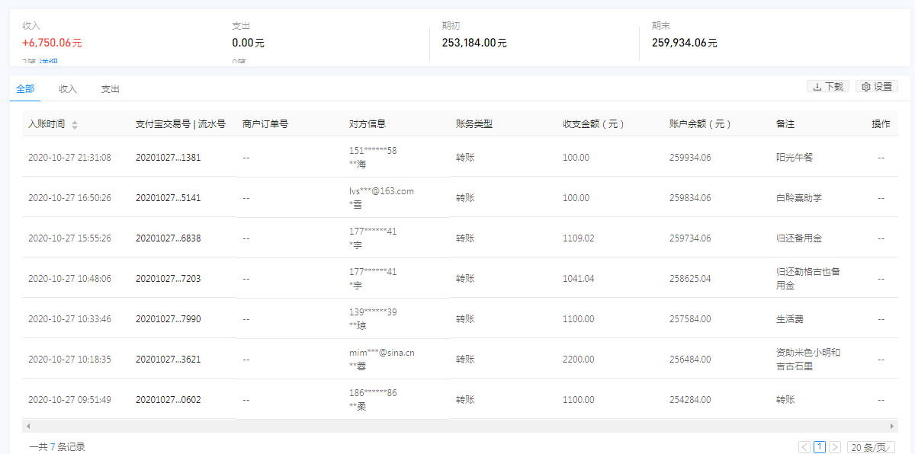Click the 收支金额（元） column header
This screenshot has height=454, width=915.
tap(593, 124)
